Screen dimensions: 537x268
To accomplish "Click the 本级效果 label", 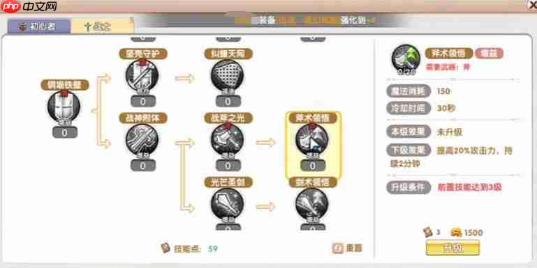I will click(x=409, y=132).
